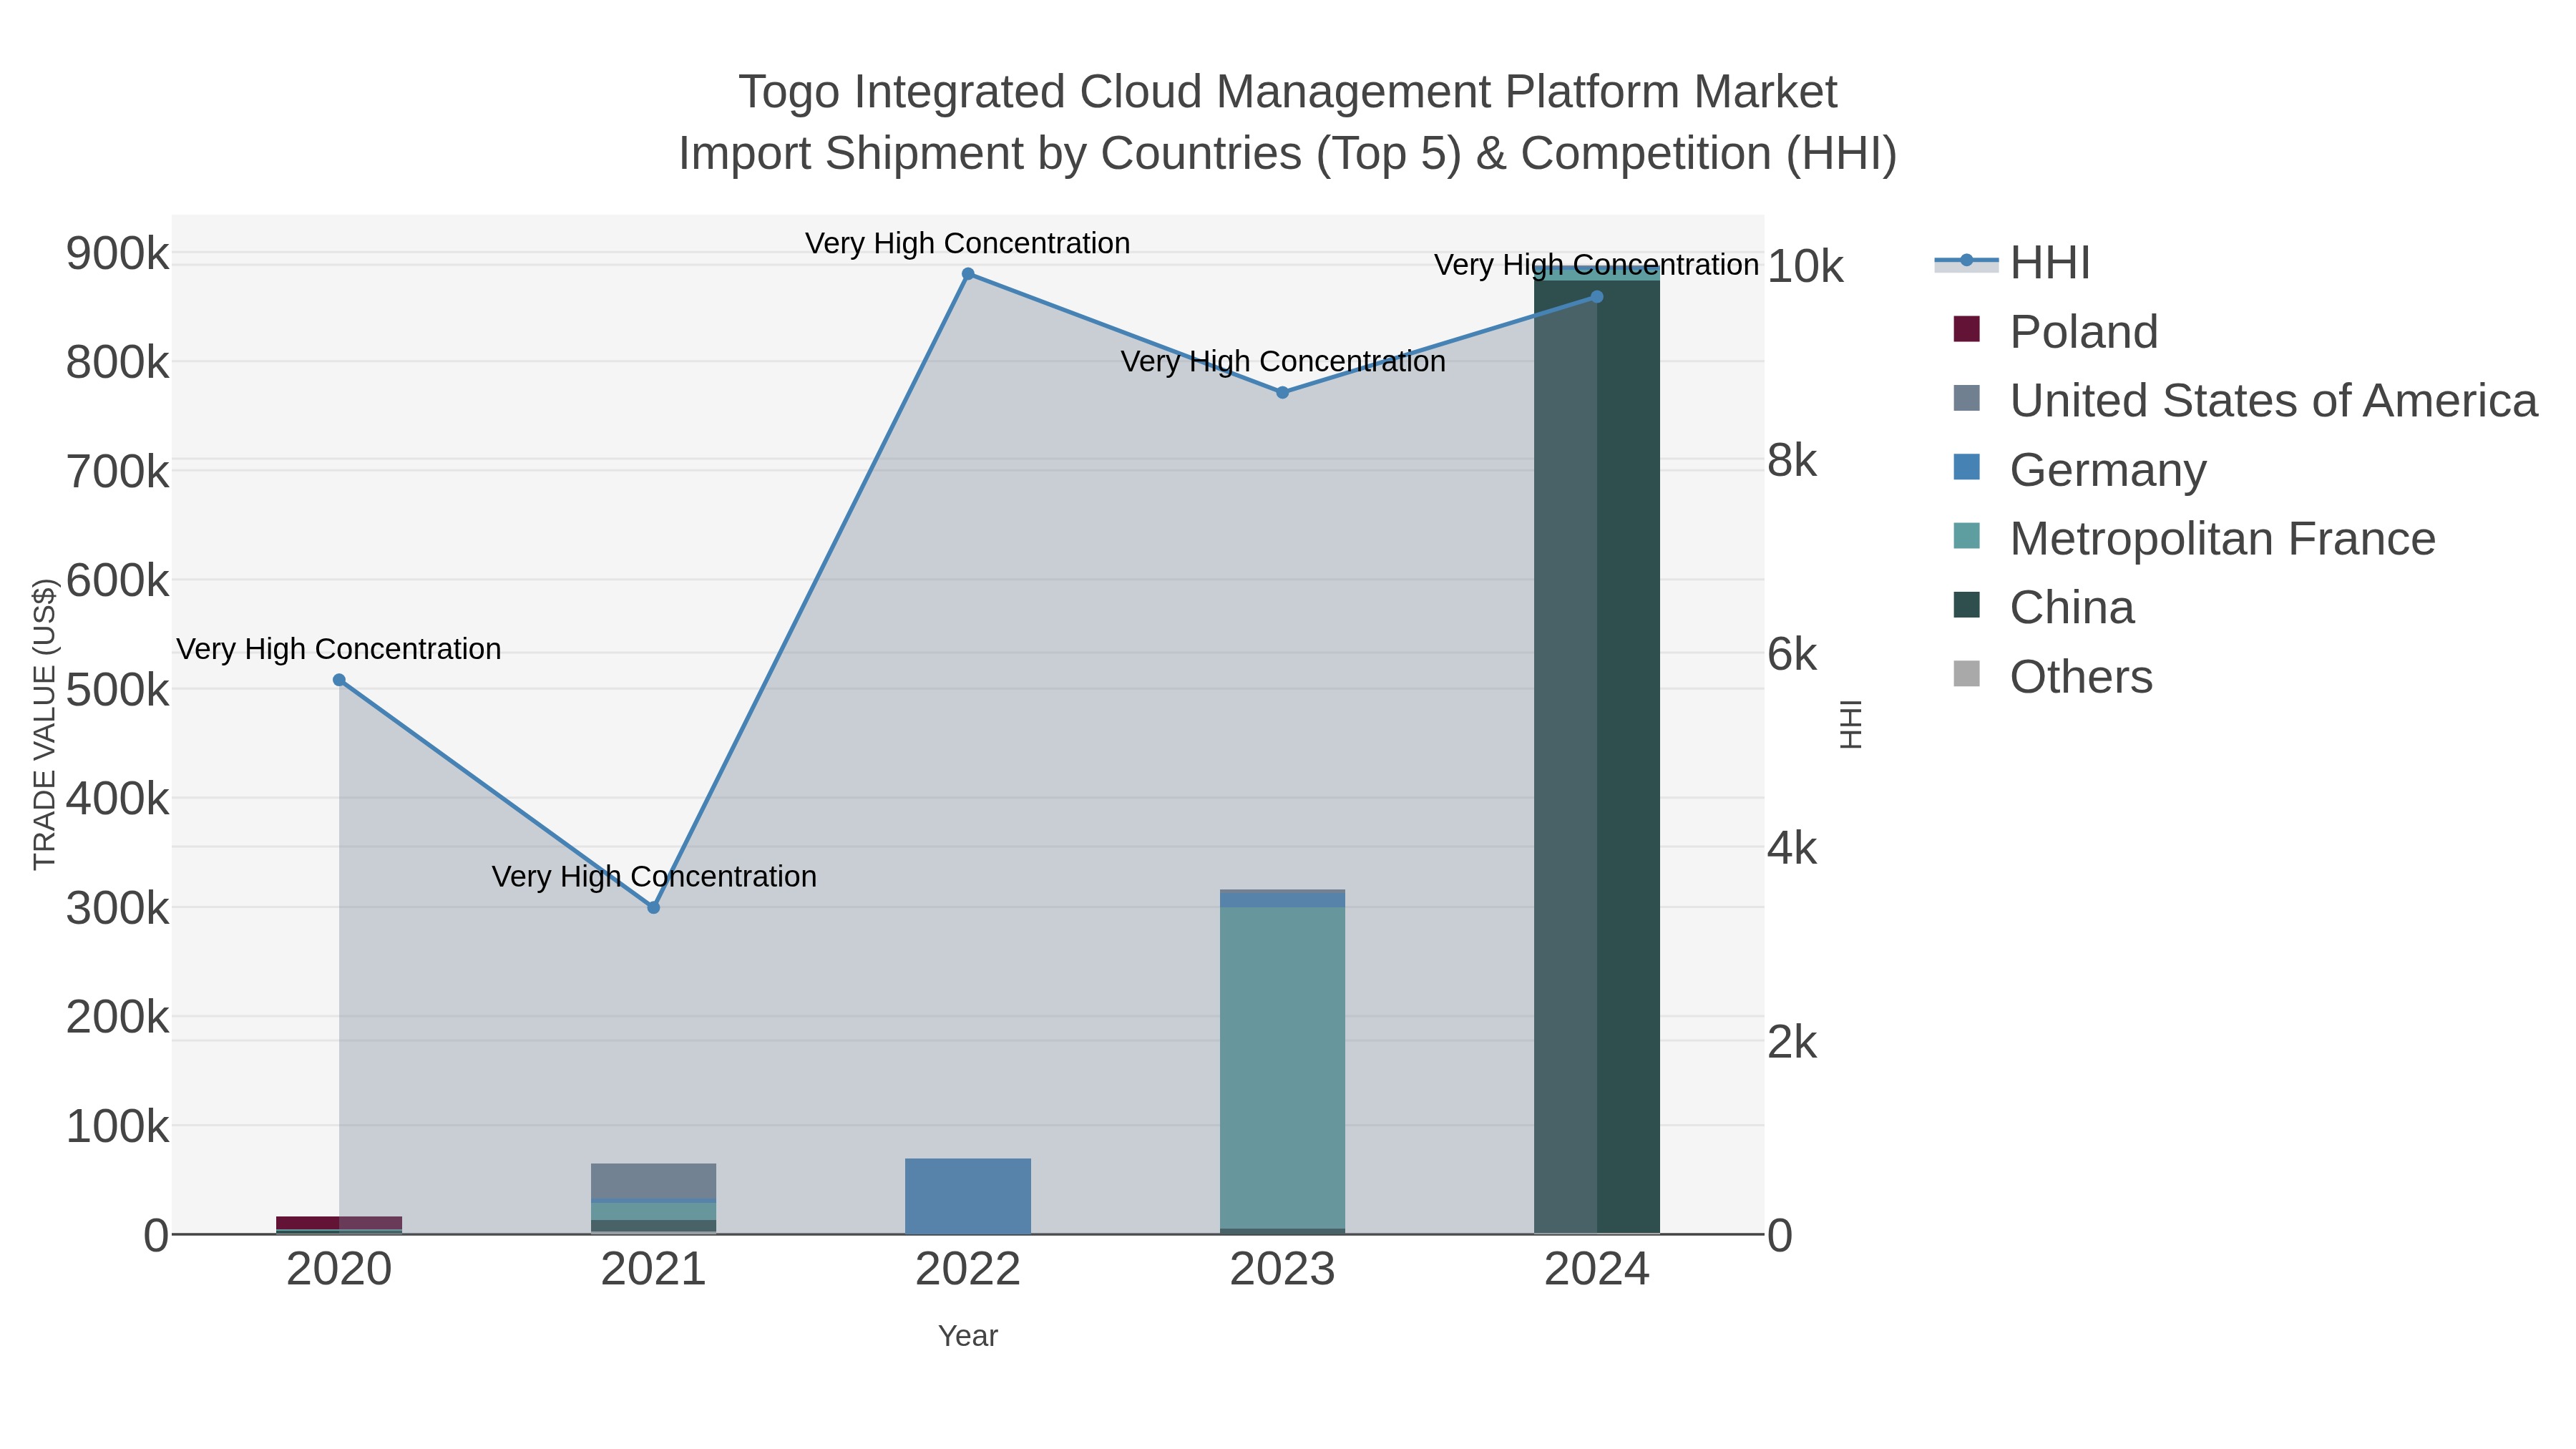Select the 2024 HHI data point
This screenshot has width=2576, height=1449.
1597,297
